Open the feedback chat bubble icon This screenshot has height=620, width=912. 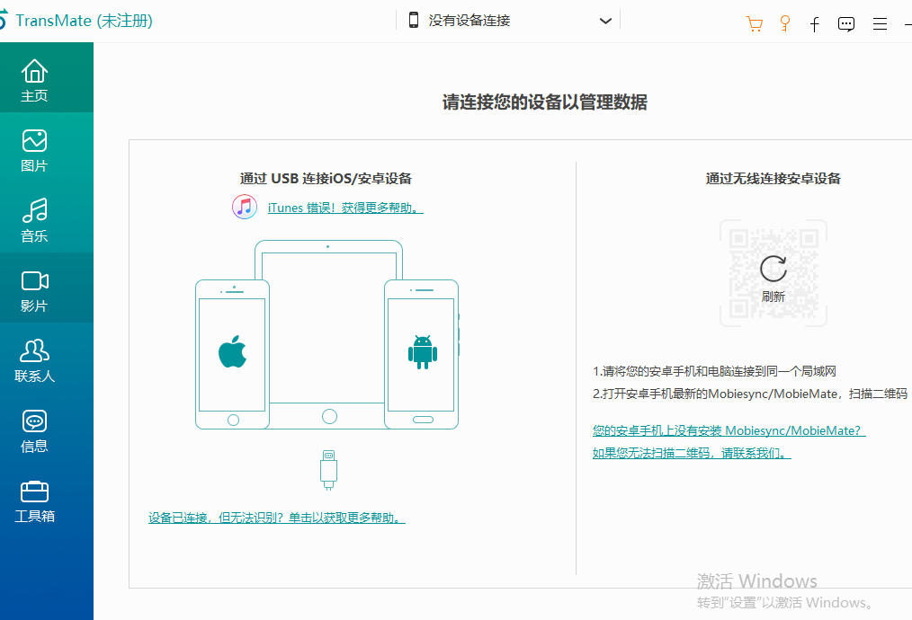(846, 24)
